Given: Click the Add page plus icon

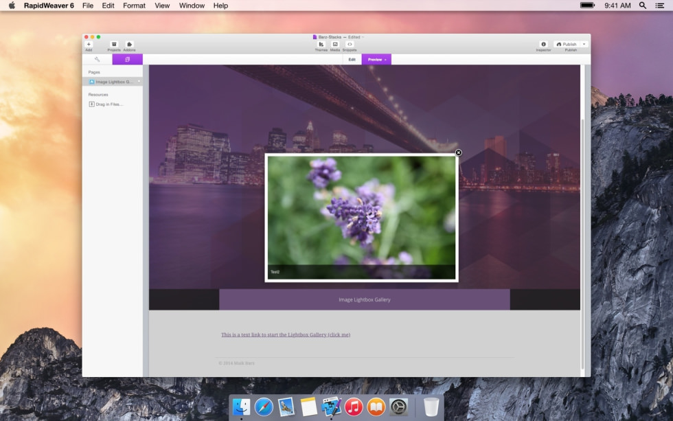Looking at the screenshot, I should [89, 44].
